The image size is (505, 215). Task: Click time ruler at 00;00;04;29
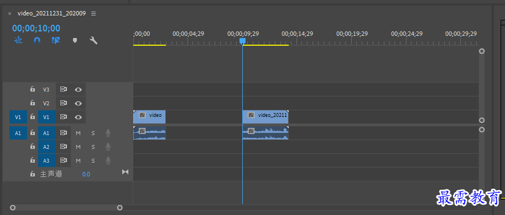(x=189, y=34)
